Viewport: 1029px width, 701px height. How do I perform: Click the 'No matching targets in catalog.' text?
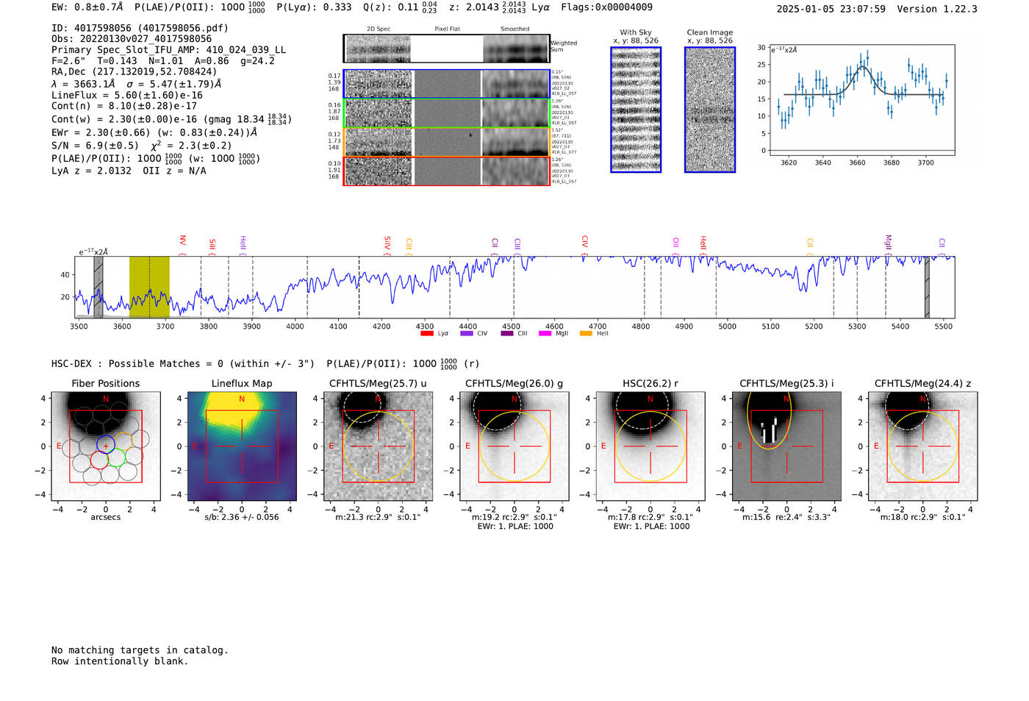[140, 650]
